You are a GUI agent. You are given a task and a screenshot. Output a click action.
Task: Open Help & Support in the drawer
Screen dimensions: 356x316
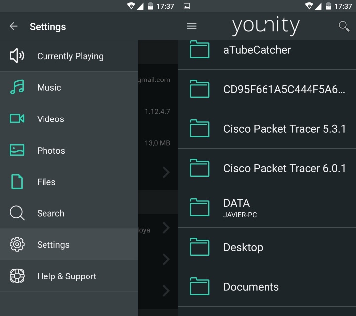[69, 276]
